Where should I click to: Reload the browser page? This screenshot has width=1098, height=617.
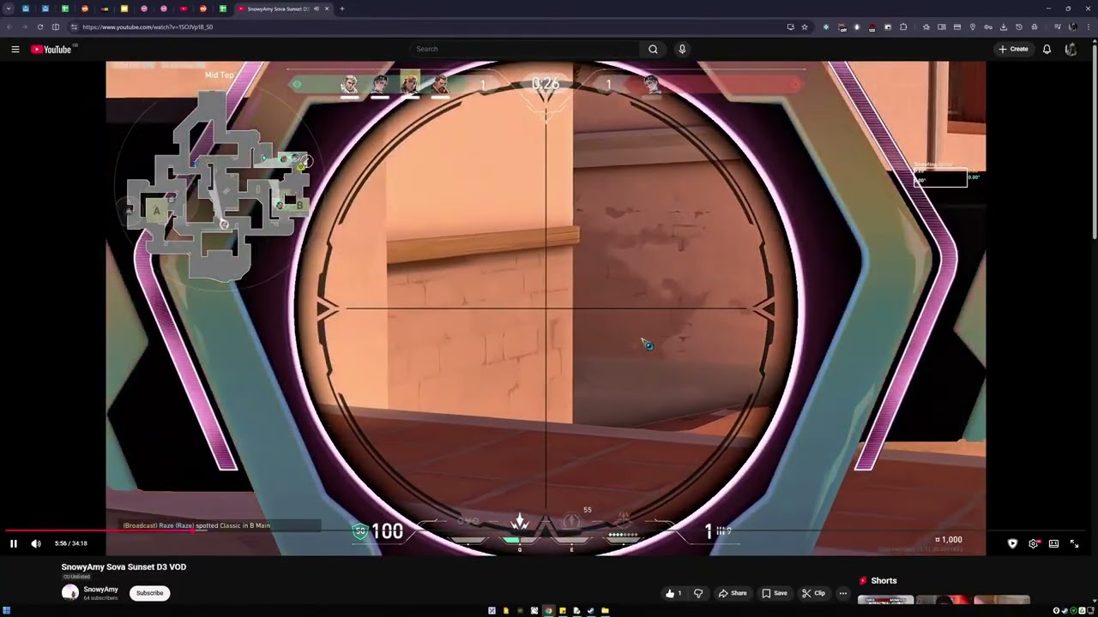pos(39,27)
